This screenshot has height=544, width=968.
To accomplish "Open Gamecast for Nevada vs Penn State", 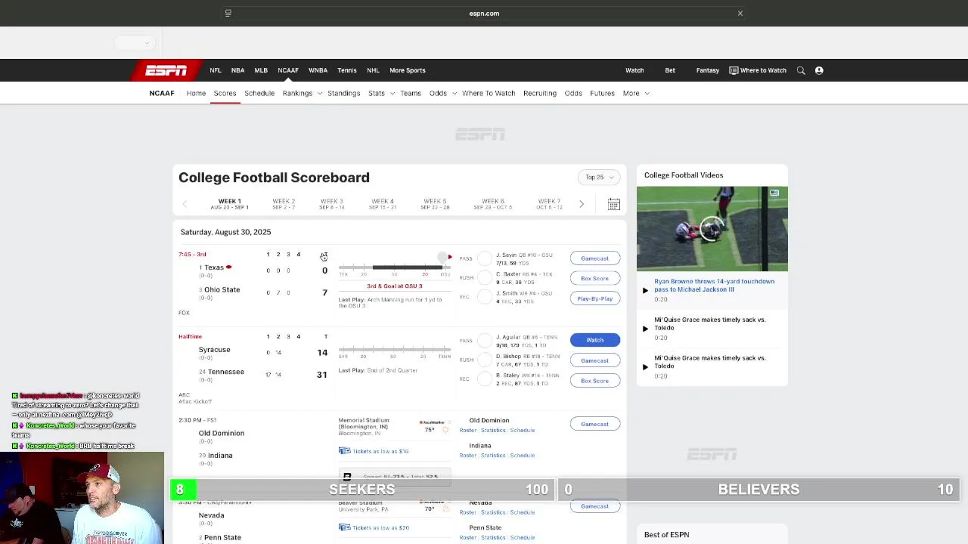I will (594, 506).
